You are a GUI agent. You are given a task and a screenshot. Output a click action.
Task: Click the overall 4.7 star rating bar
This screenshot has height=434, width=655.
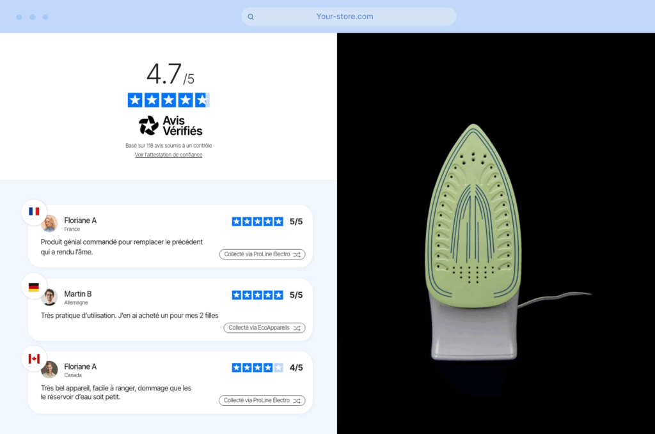[168, 100]
